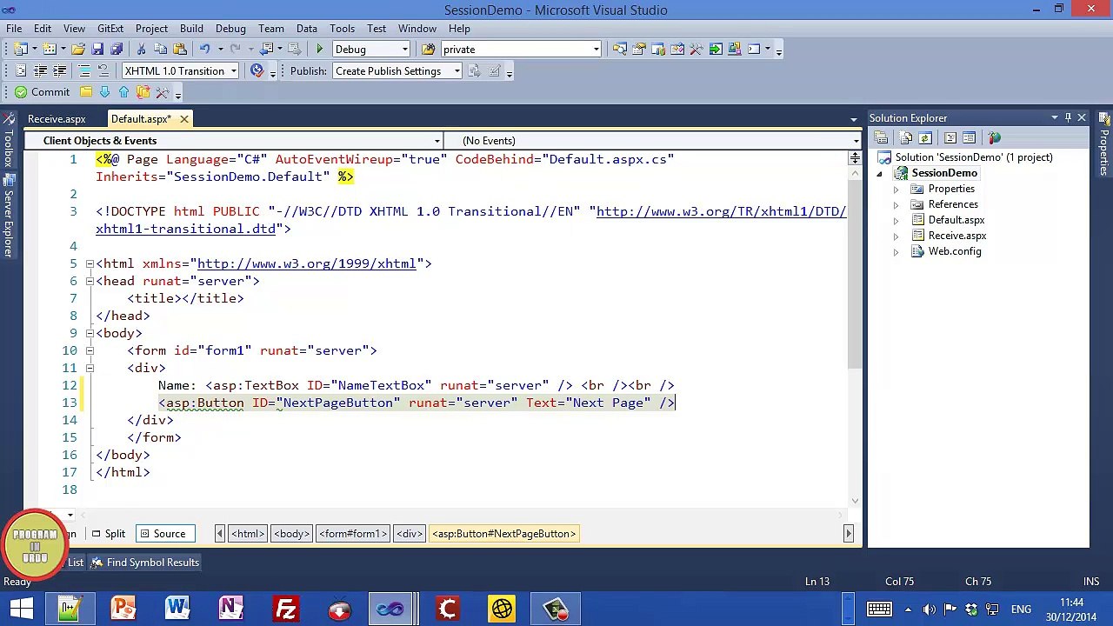The width and height of the screenshot is (1113, 626).
Task: Collapse the SessionDemo project node
Action: (x=879, y=173)
